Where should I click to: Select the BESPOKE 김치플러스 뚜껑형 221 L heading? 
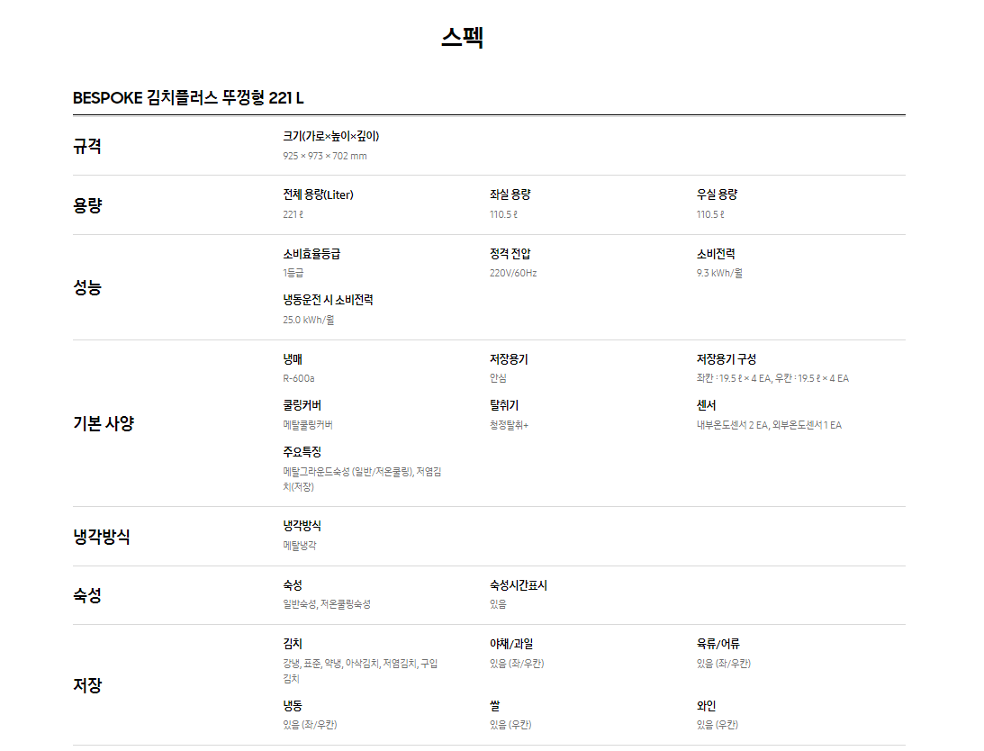[188, 98]
